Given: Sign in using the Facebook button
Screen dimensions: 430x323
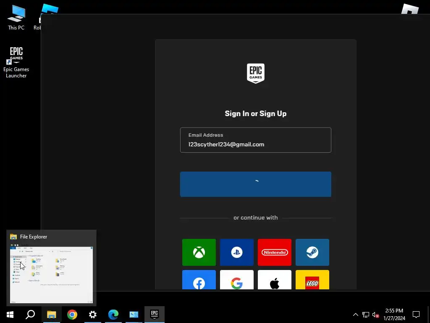Looking at the screenshot, I should click(199, 280).
